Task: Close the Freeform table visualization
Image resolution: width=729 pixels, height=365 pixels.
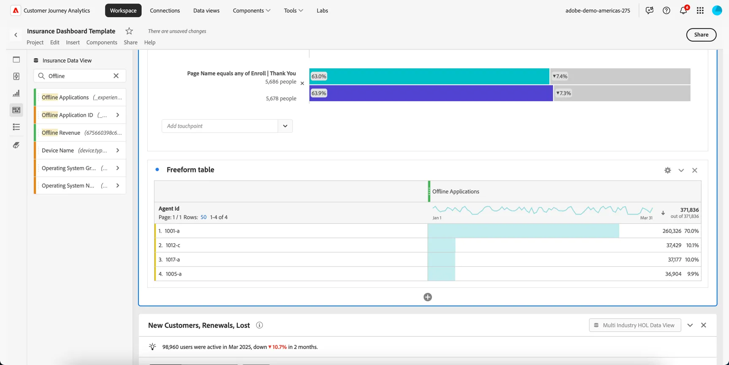Action: pyautogui.click(x=694, y=170)
